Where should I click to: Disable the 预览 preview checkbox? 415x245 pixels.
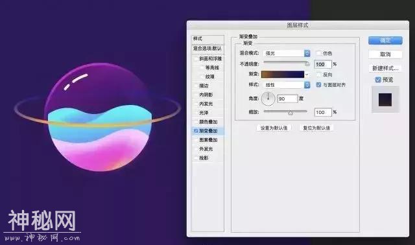378,80
